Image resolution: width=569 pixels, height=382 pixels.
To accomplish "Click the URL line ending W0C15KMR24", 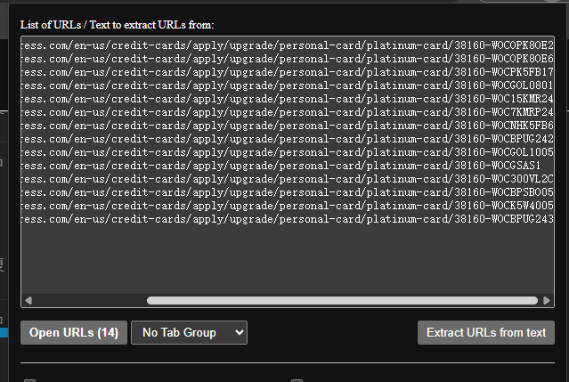I will click(x=288, y=99).
